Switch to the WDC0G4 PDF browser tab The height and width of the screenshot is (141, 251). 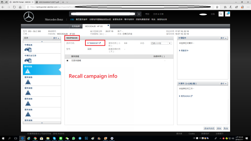(x=48, y=2)
